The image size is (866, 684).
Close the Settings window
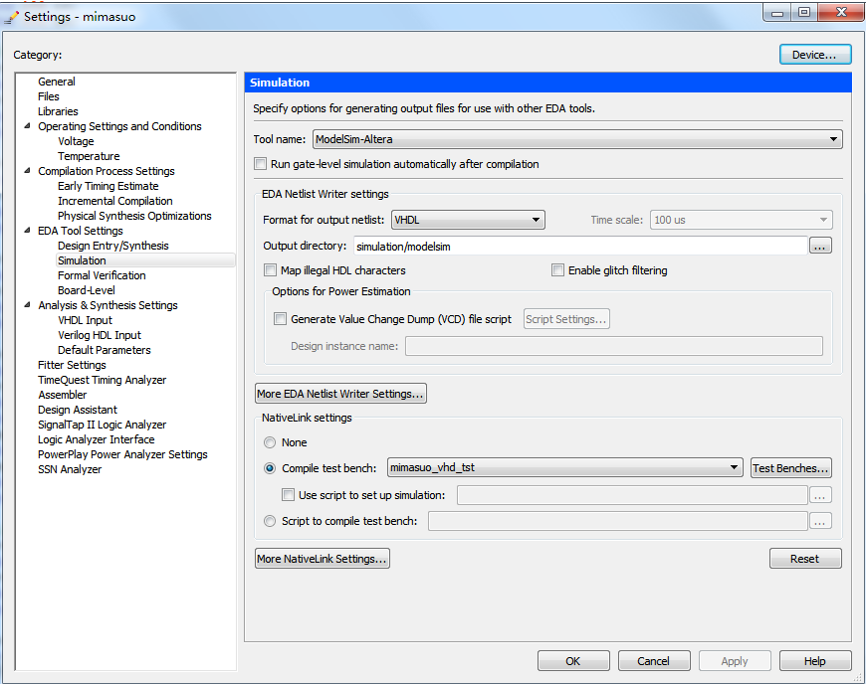[841, 12]
